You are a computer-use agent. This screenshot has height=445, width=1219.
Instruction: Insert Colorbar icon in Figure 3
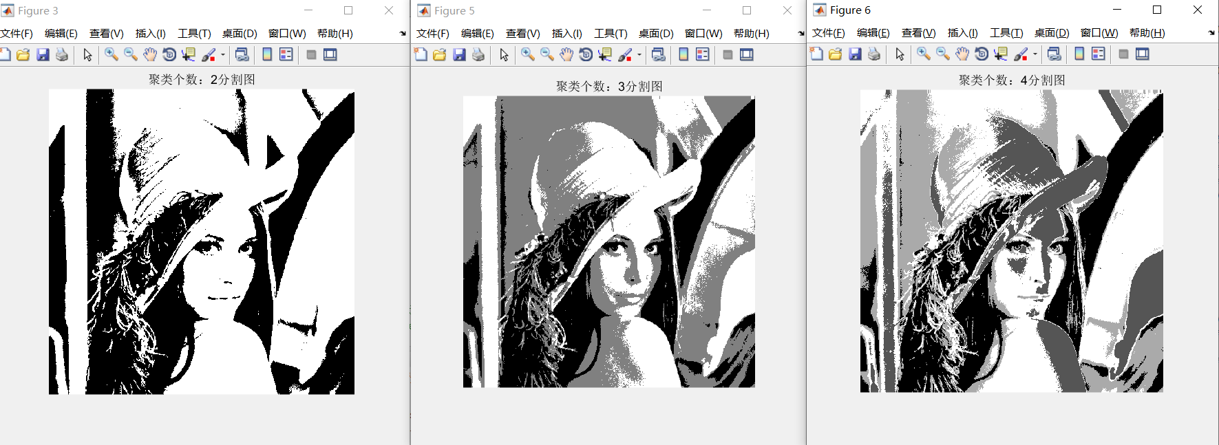(267, 54)
